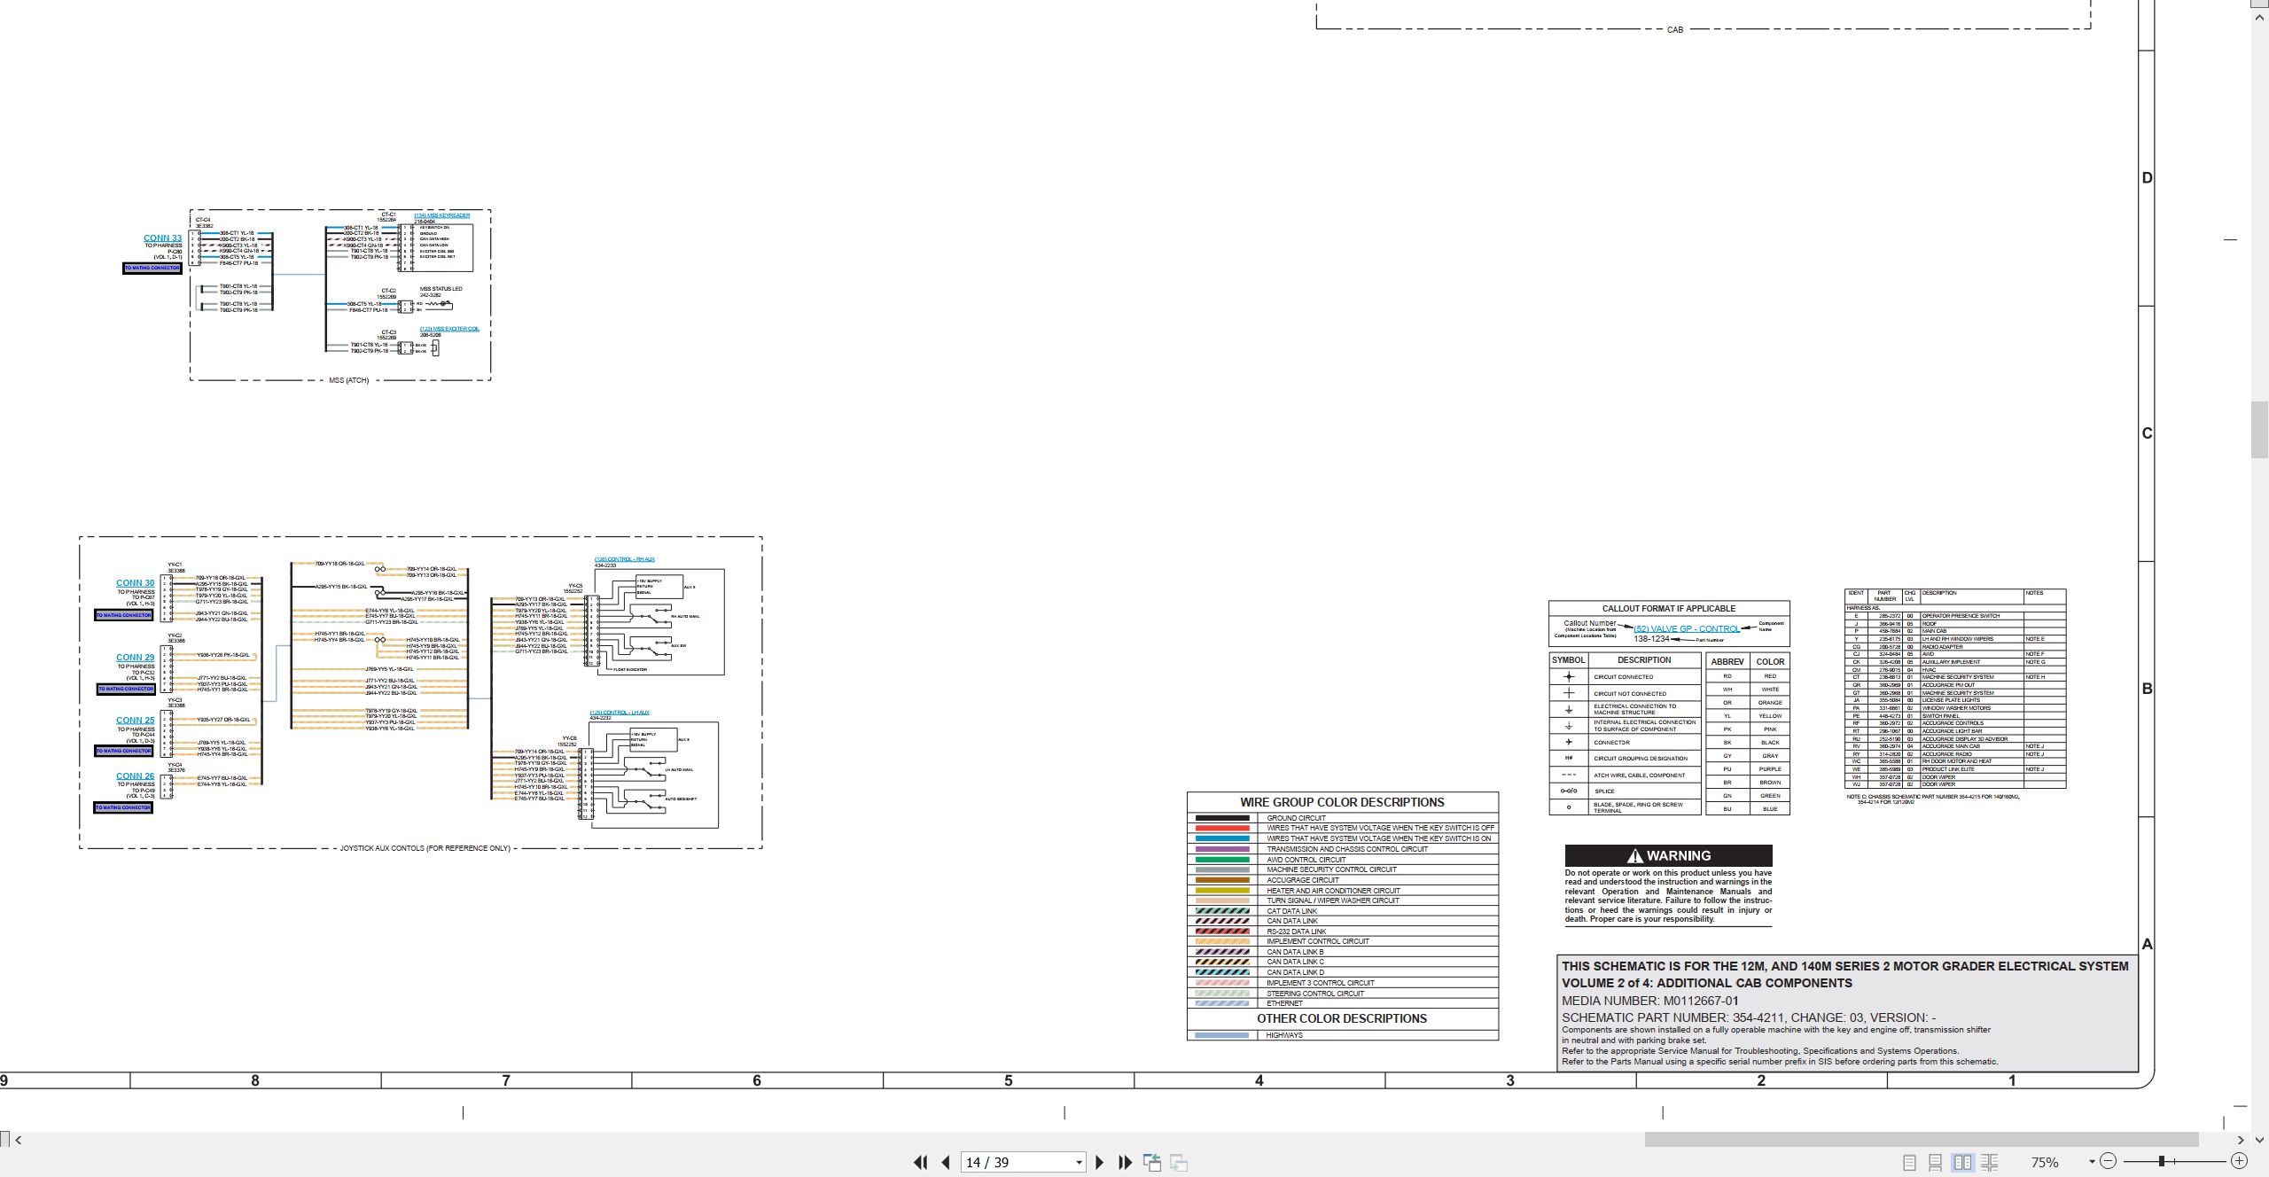Click the CALLOUT FORMAT IF APPLICABLE heading
The width and height of the screenshot is (2269, 1177).
(x=1668, y=608)
